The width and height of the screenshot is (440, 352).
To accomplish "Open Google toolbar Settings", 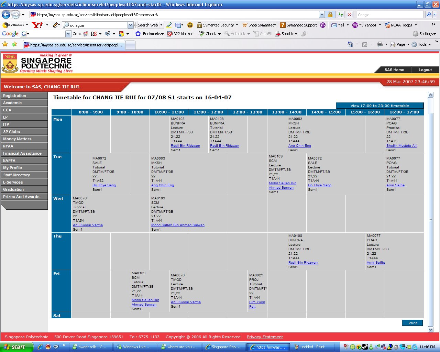I will [424, 34].
